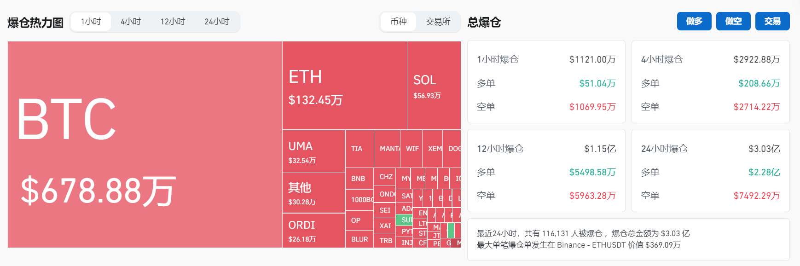
Task: Click the BTC heatmap block
Action: point(145,145)
